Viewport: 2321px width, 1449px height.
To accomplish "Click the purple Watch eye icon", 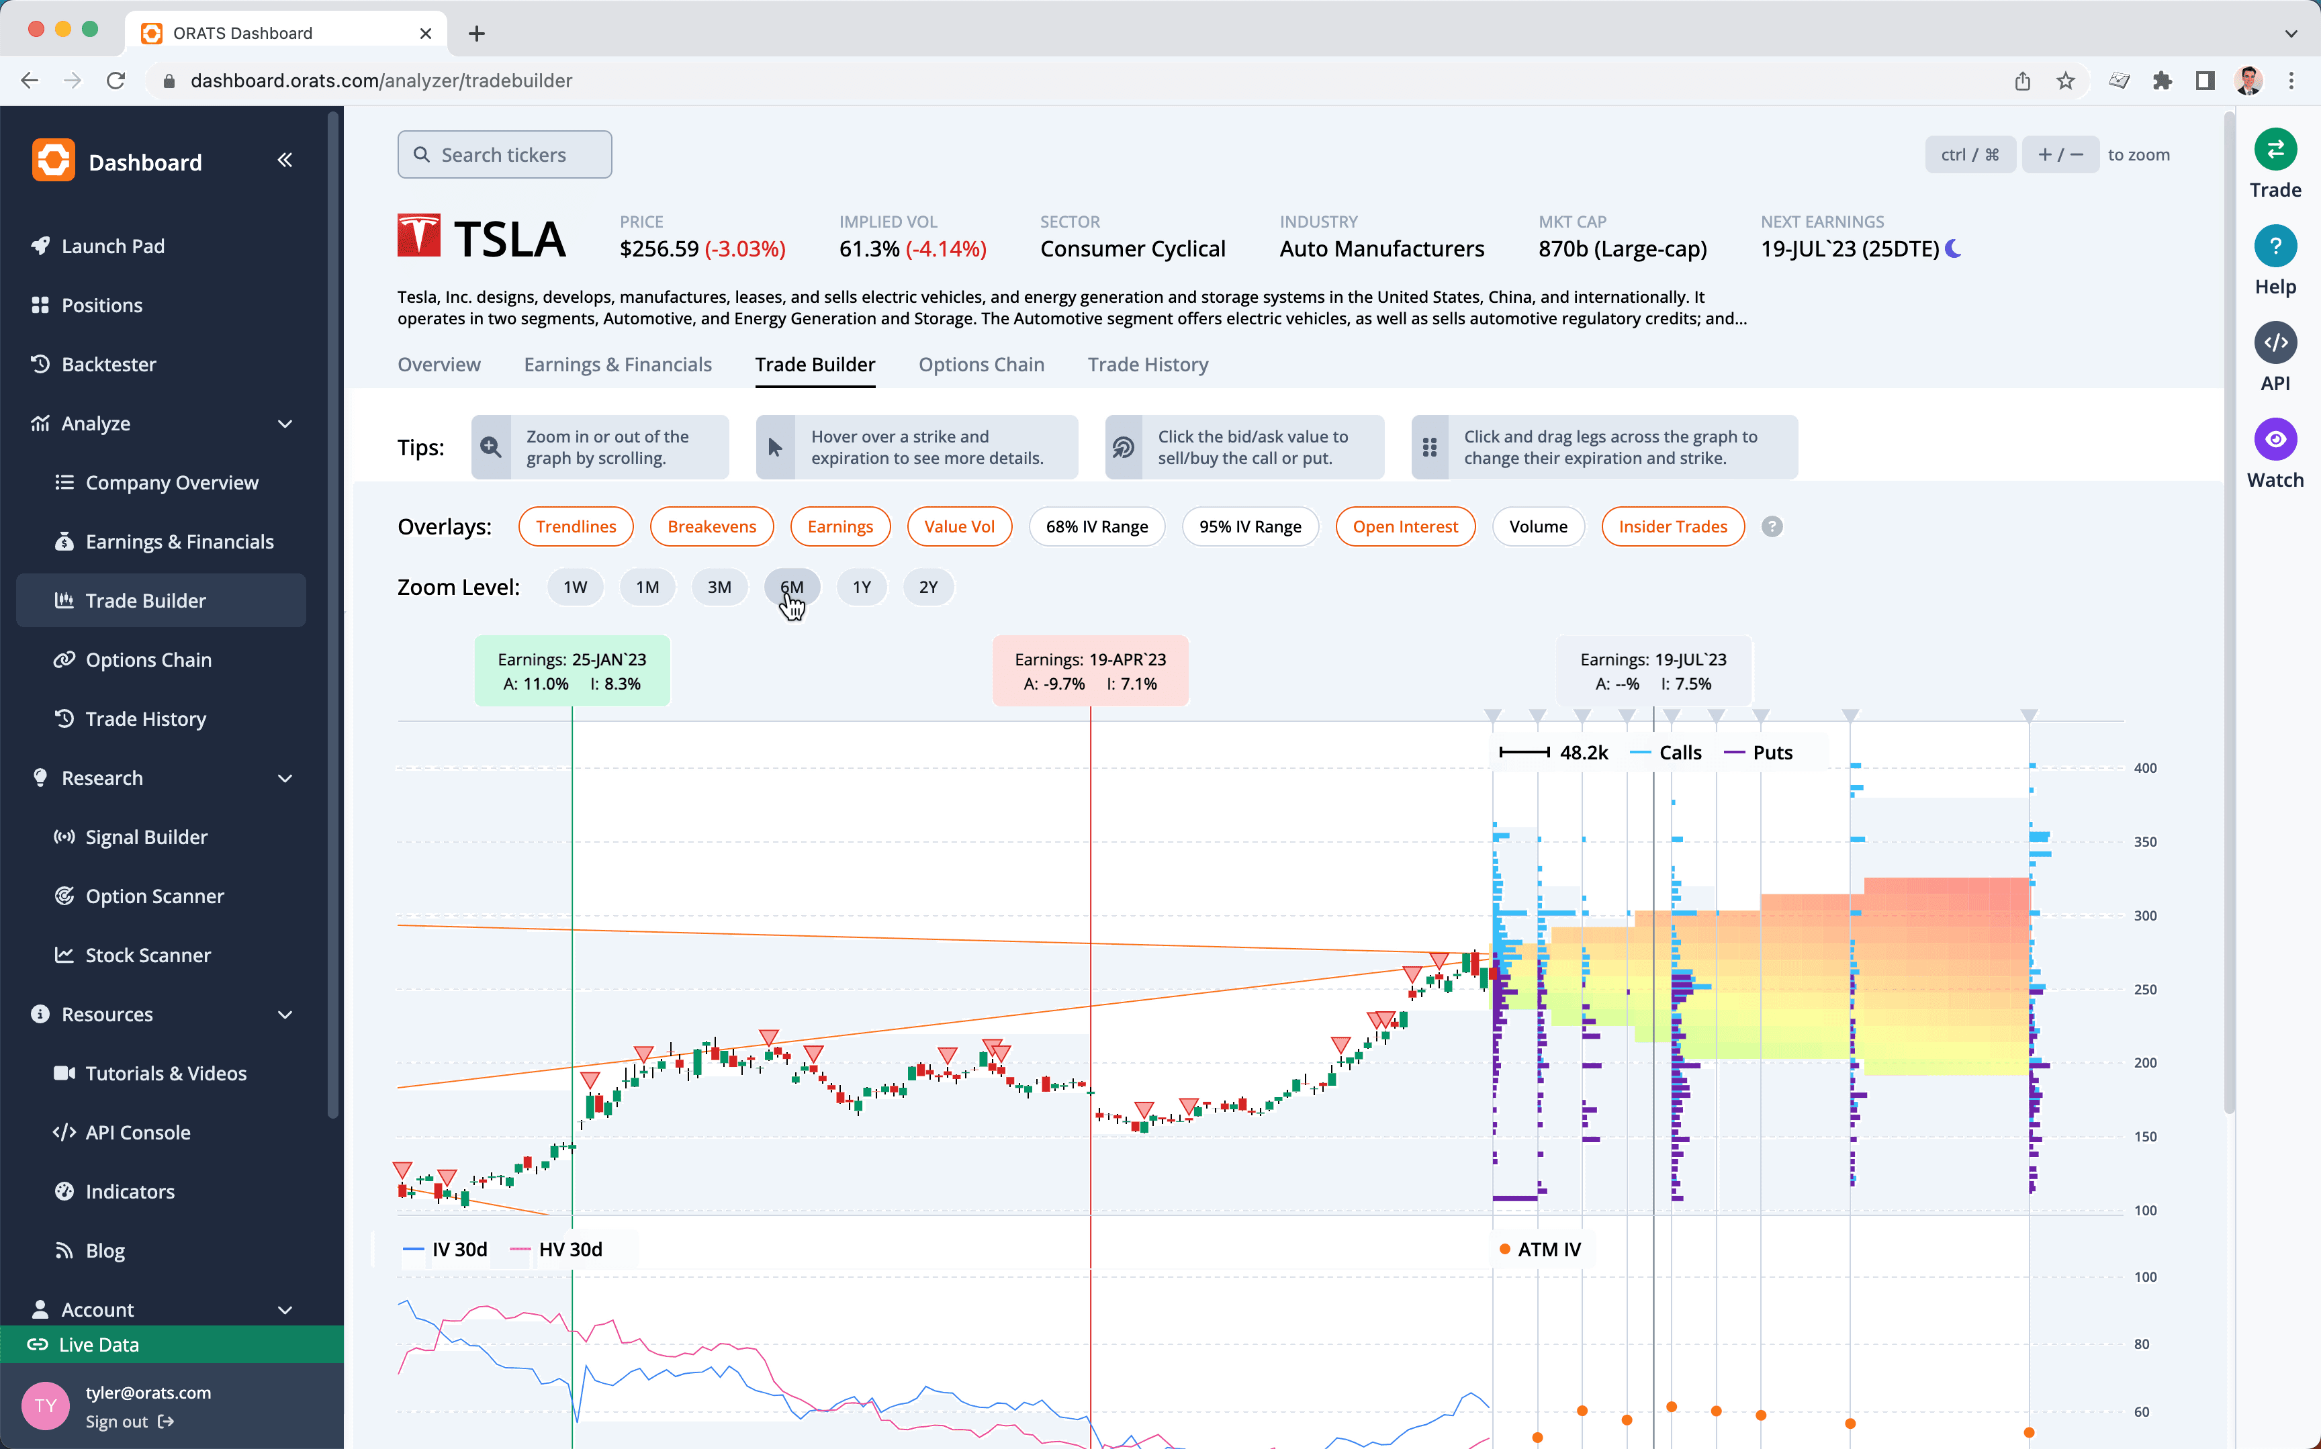I will pos(2275,439).
